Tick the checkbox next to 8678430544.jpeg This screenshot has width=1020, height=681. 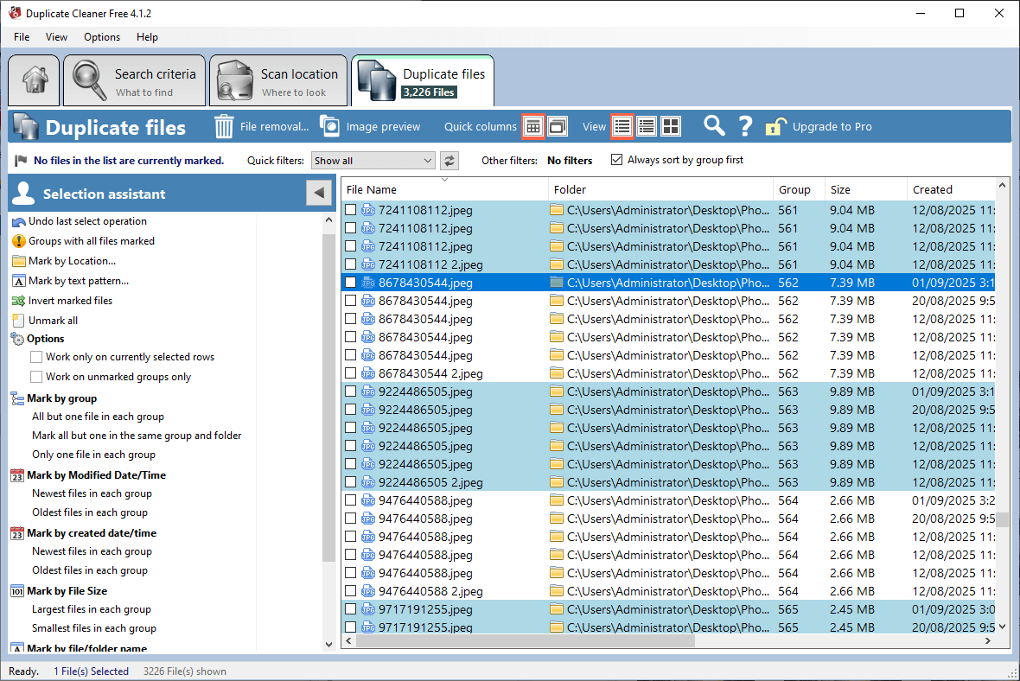(351, 282)
